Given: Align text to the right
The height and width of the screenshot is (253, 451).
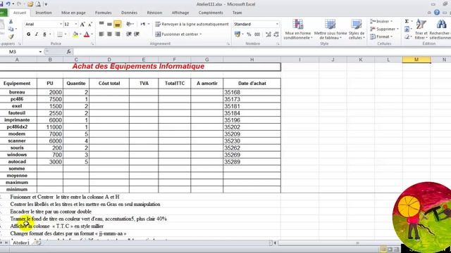Looking at the screenshot, I should pos(118,34).
